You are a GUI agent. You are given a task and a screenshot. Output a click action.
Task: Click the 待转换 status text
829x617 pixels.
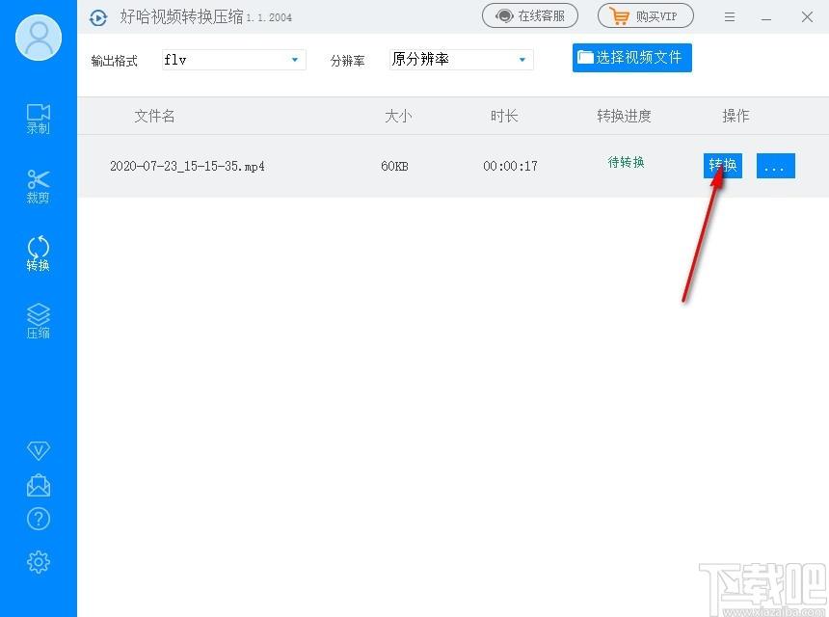(626, 162)
